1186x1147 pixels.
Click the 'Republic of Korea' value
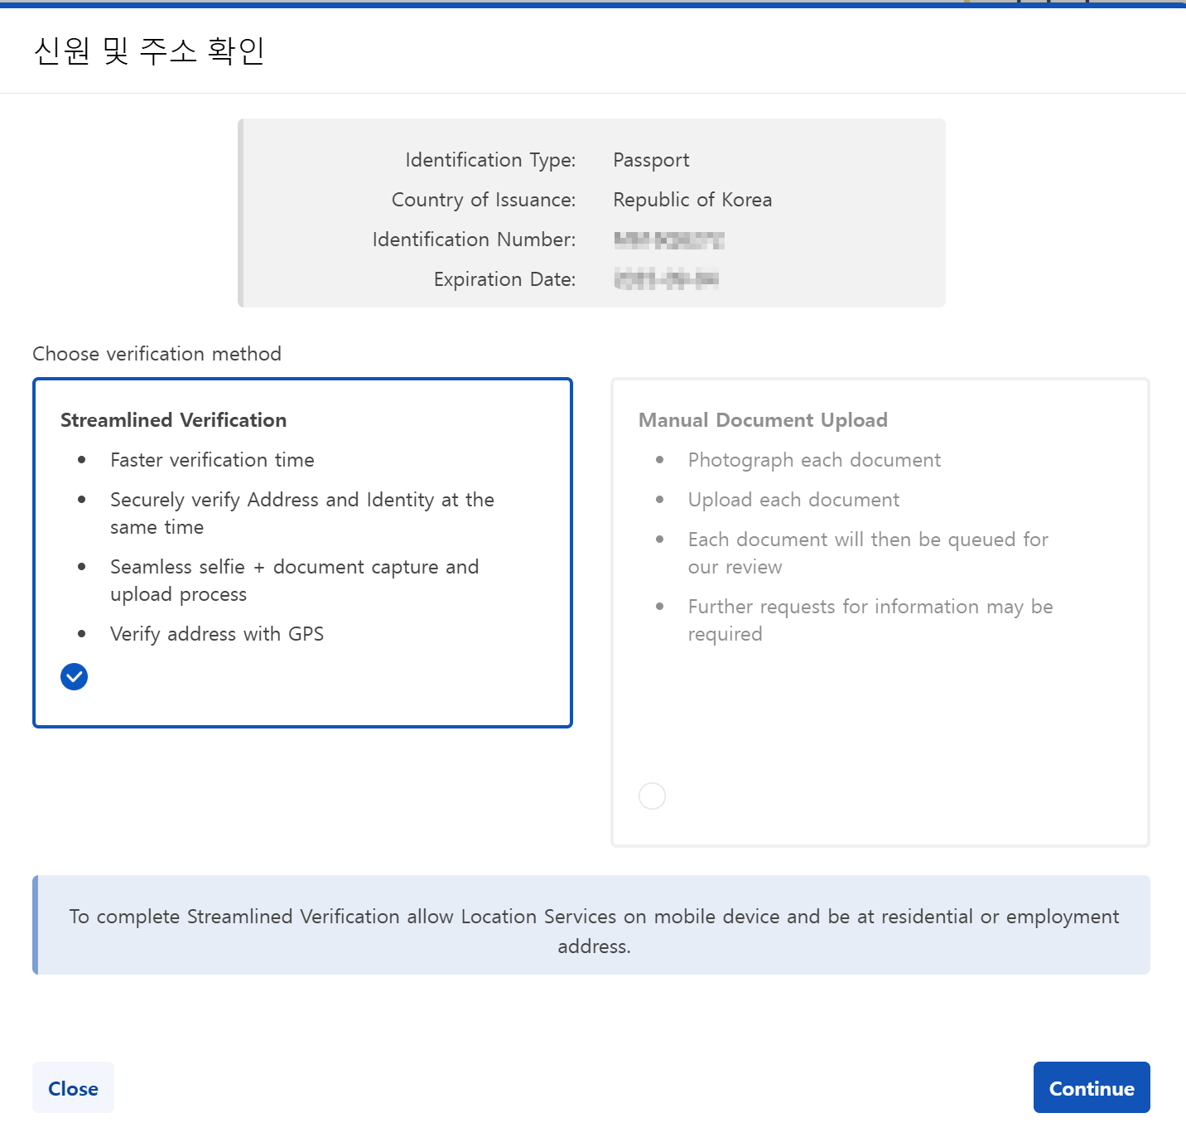click(x=692, y=200)
